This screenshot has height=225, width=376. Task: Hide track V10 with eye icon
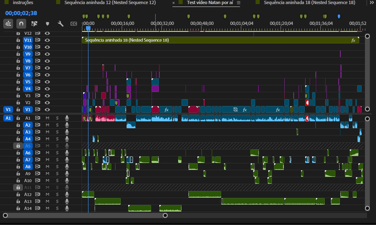point(48,47)
